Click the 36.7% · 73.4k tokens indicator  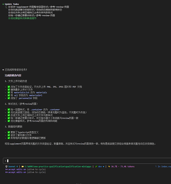click(123, 166)
